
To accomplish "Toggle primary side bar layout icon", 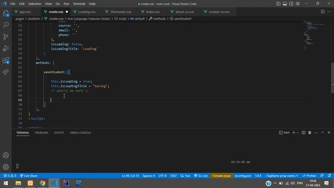I will pyautogui.click(x=278, y=4).
